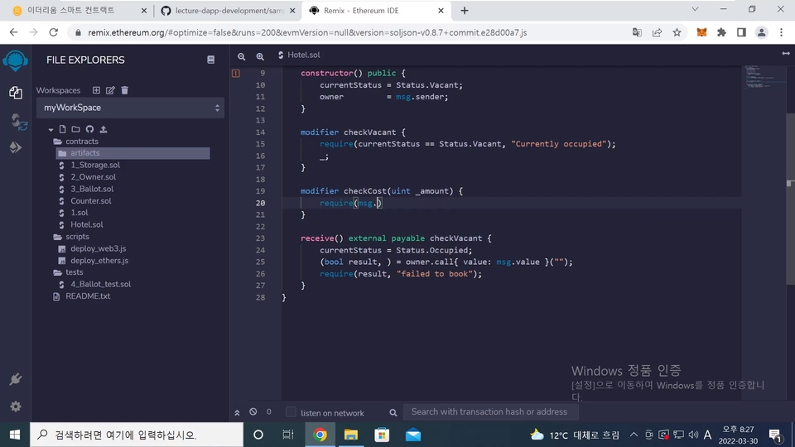
Task: Bookmark this page star icon
Action: tap(677, 32)
